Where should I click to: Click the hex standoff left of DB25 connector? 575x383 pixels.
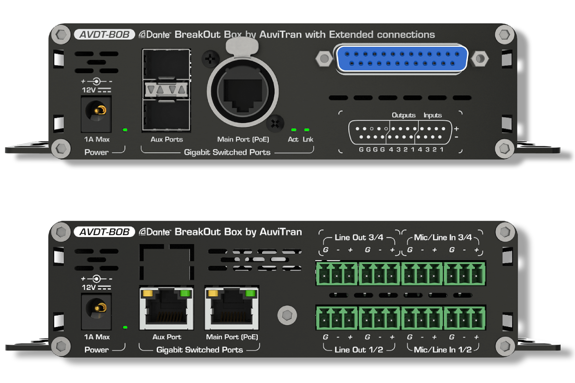click(324, 58)
